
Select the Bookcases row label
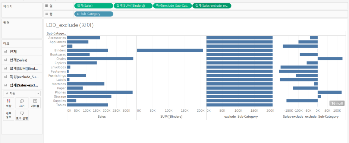tap(58, 54)
